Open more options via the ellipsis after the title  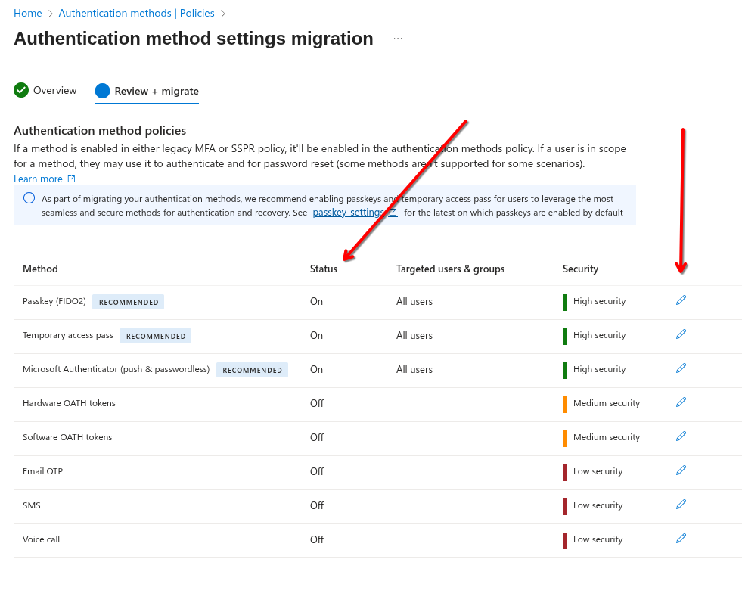pos(397,38)
